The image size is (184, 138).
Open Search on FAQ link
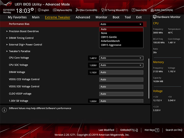click(x=174, y=130)
